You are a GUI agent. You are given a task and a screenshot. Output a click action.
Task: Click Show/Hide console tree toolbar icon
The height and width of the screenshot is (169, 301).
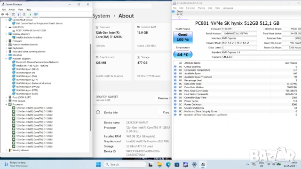click(x=13, y=15)
